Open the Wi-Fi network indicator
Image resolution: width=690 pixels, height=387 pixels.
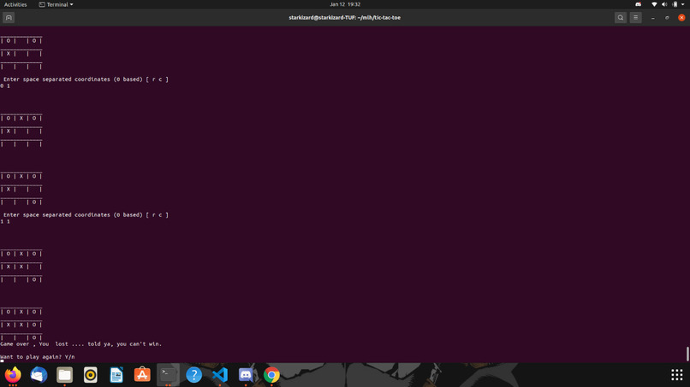coord(654,4)
